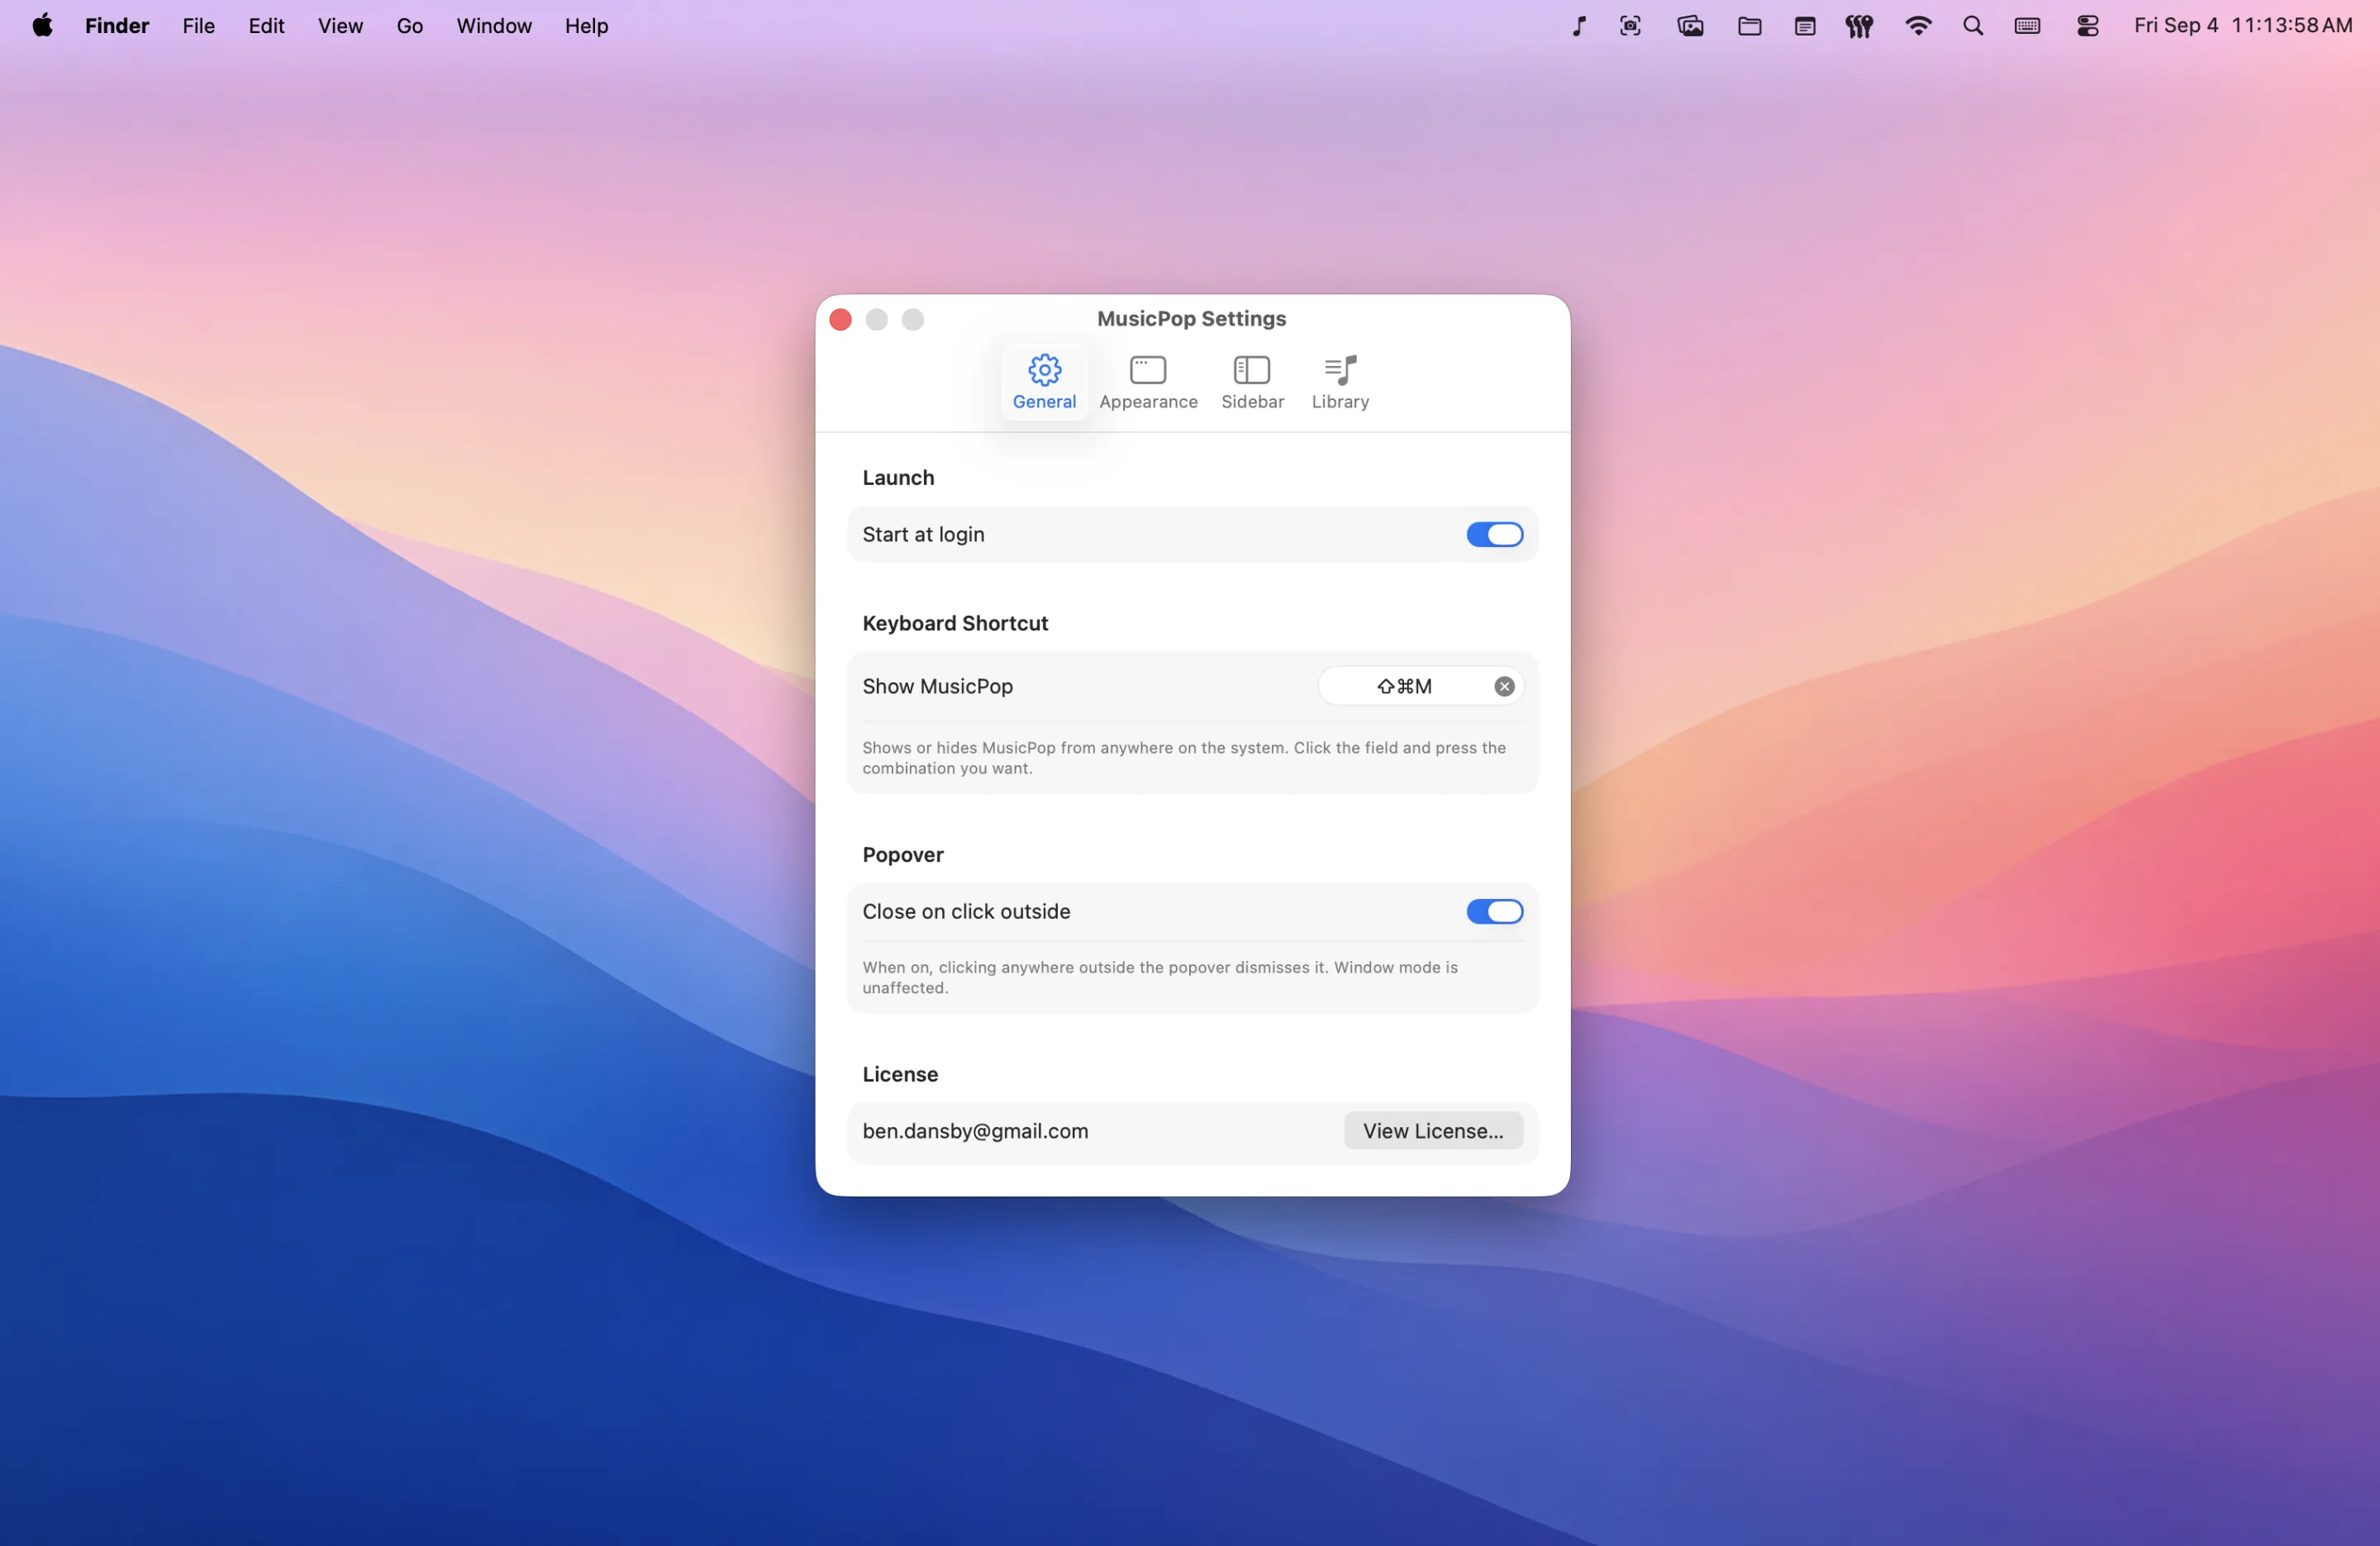
Task: Open Control Center
Action: pyautogui.click(x=2087, y=26)
